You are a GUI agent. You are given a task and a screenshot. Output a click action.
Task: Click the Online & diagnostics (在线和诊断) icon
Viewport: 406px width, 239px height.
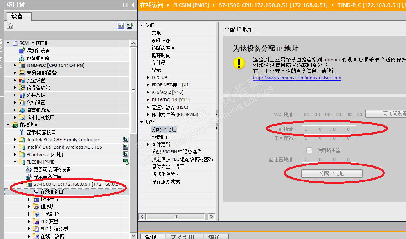(36, 192)
